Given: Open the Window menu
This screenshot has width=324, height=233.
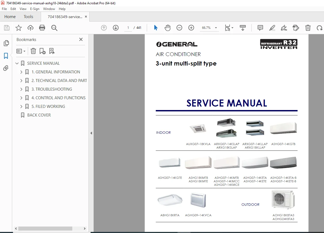Looking at the screenshot, I should pyautogui.click(x=49, y=9).
